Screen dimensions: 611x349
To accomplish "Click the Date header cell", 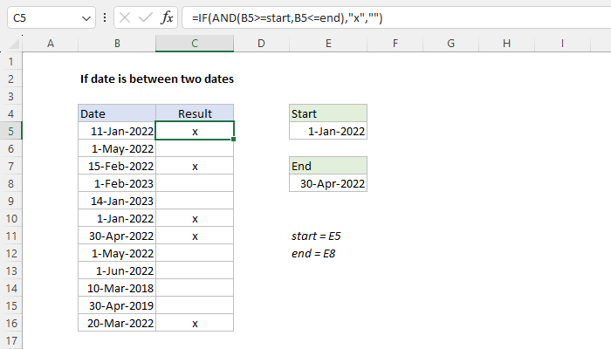I will 117,113.
